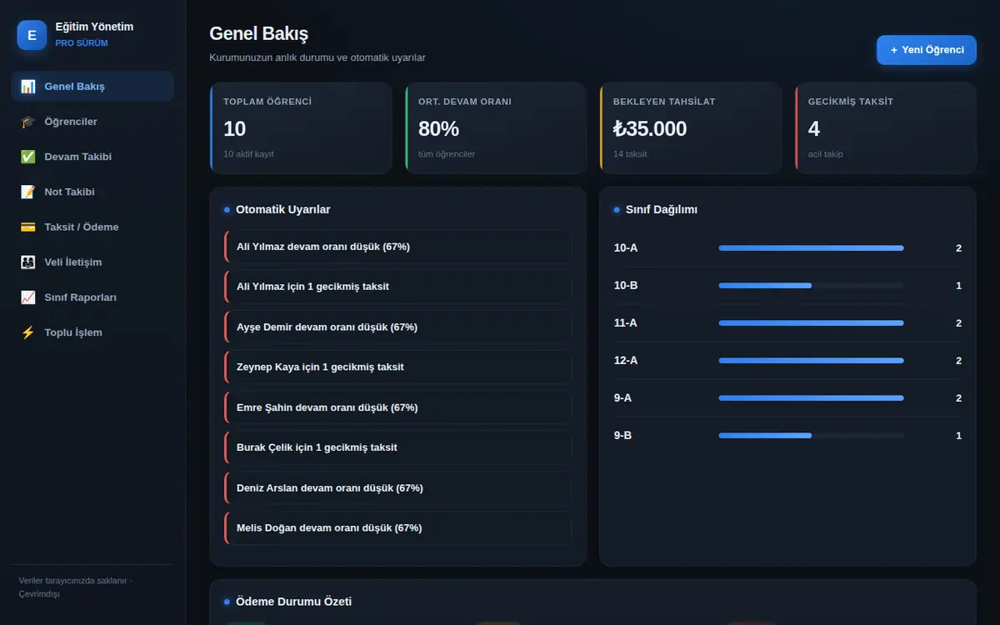1000x625 pixels.
Task: Select the Gecikmiş Taksit card
Action: [886, 127]
